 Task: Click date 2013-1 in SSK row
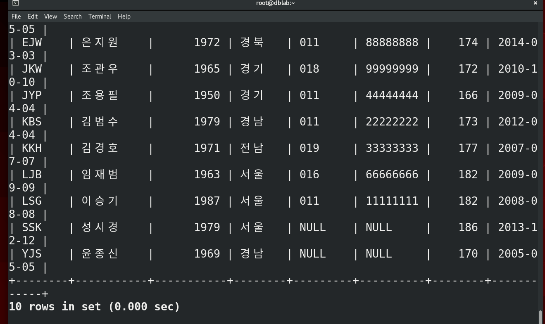(x=518, y=227)
